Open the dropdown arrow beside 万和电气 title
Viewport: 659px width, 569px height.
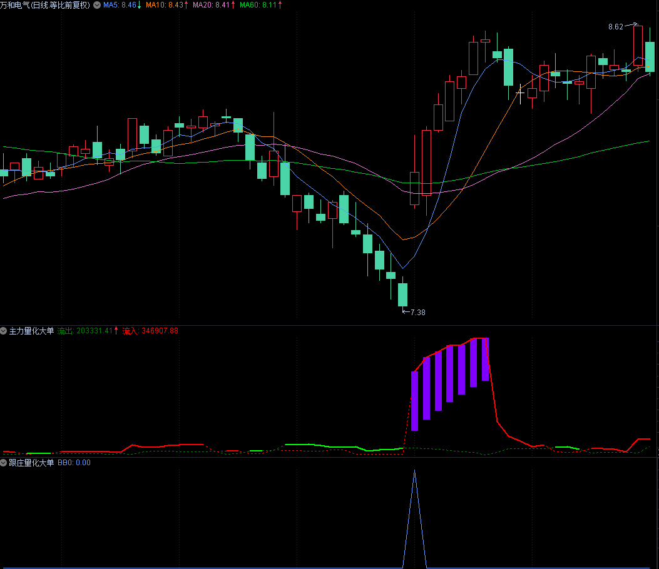(x=97, y=5)
